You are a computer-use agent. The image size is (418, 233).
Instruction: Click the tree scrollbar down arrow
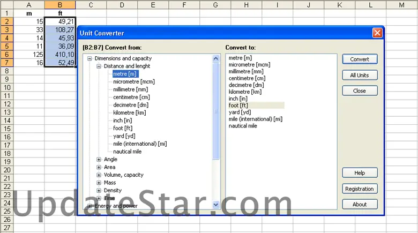point(216,205)
